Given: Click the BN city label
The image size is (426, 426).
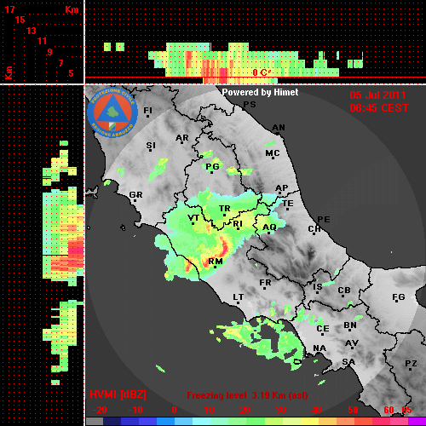Looking at the screenshot, I should pyautogui.click(x=350, y=325).
